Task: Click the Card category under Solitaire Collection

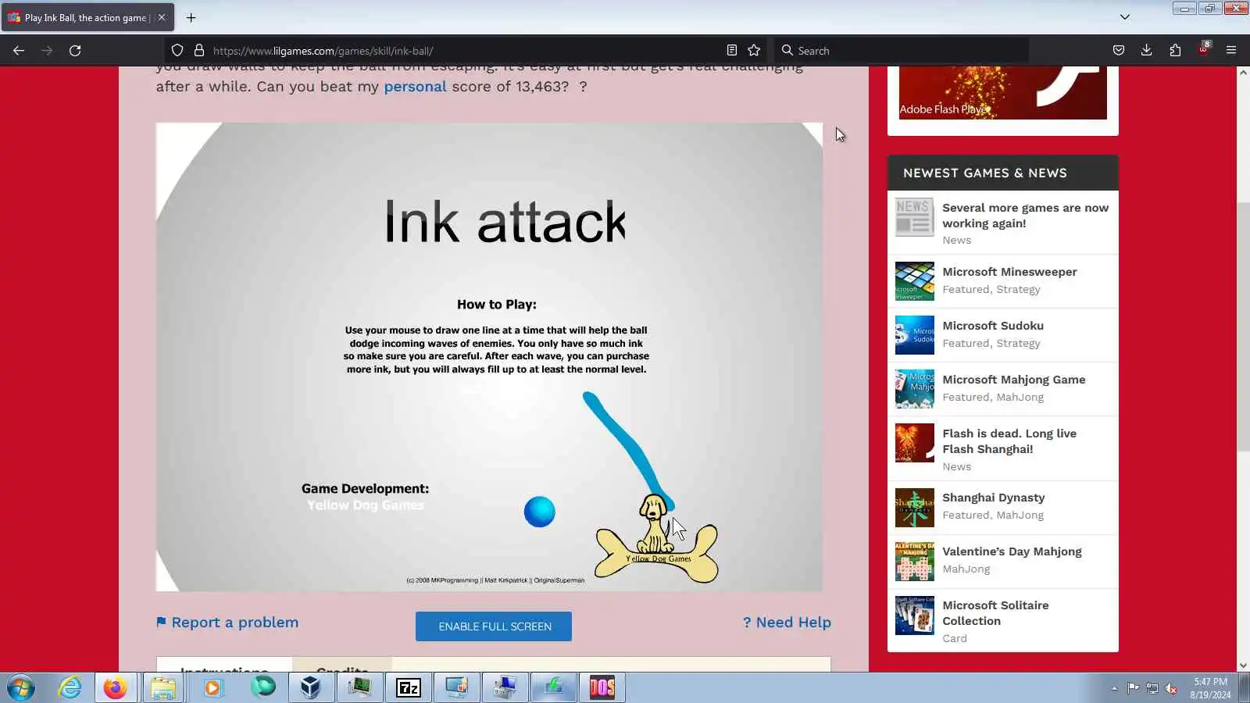Action: pos(954,639)
